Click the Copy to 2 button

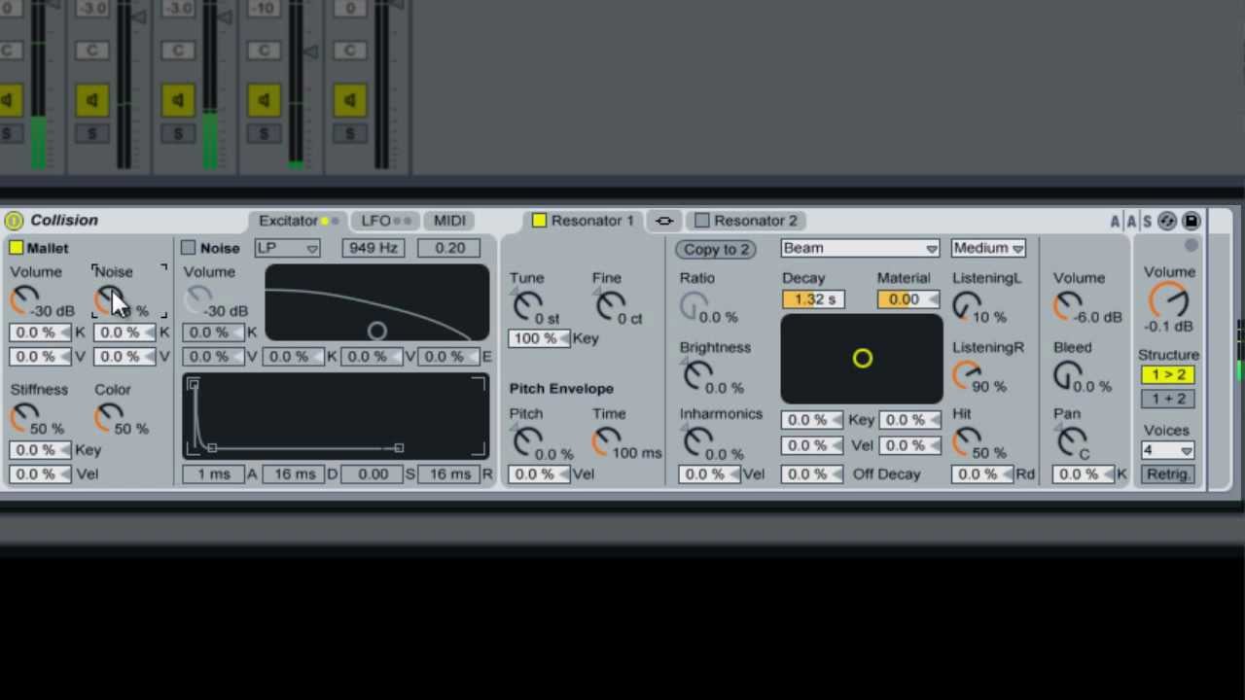coord(716,249)
